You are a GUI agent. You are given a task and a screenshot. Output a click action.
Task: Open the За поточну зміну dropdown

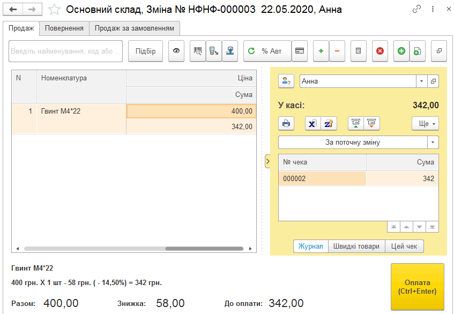pyautogui.click(x=433, y=142)
